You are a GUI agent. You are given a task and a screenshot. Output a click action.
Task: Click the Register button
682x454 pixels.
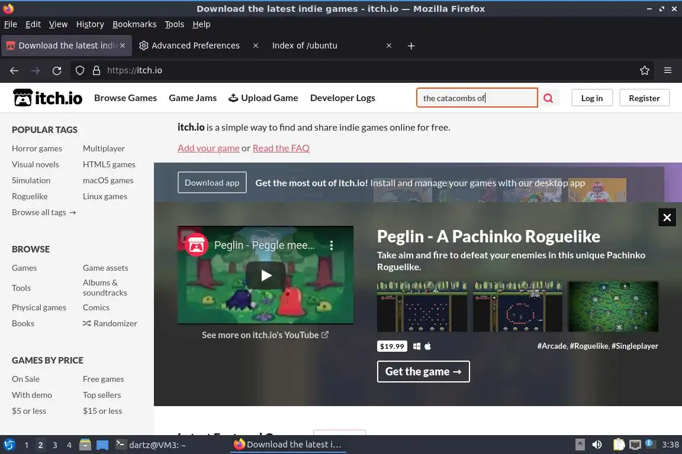tap(644, 98)
